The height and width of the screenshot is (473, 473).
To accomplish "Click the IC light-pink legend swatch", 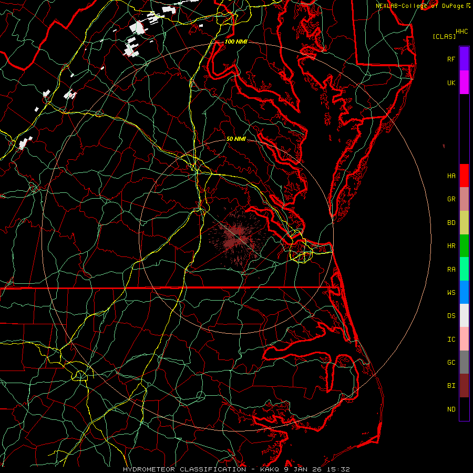I will pyautogui.click(x=464, y=339).
